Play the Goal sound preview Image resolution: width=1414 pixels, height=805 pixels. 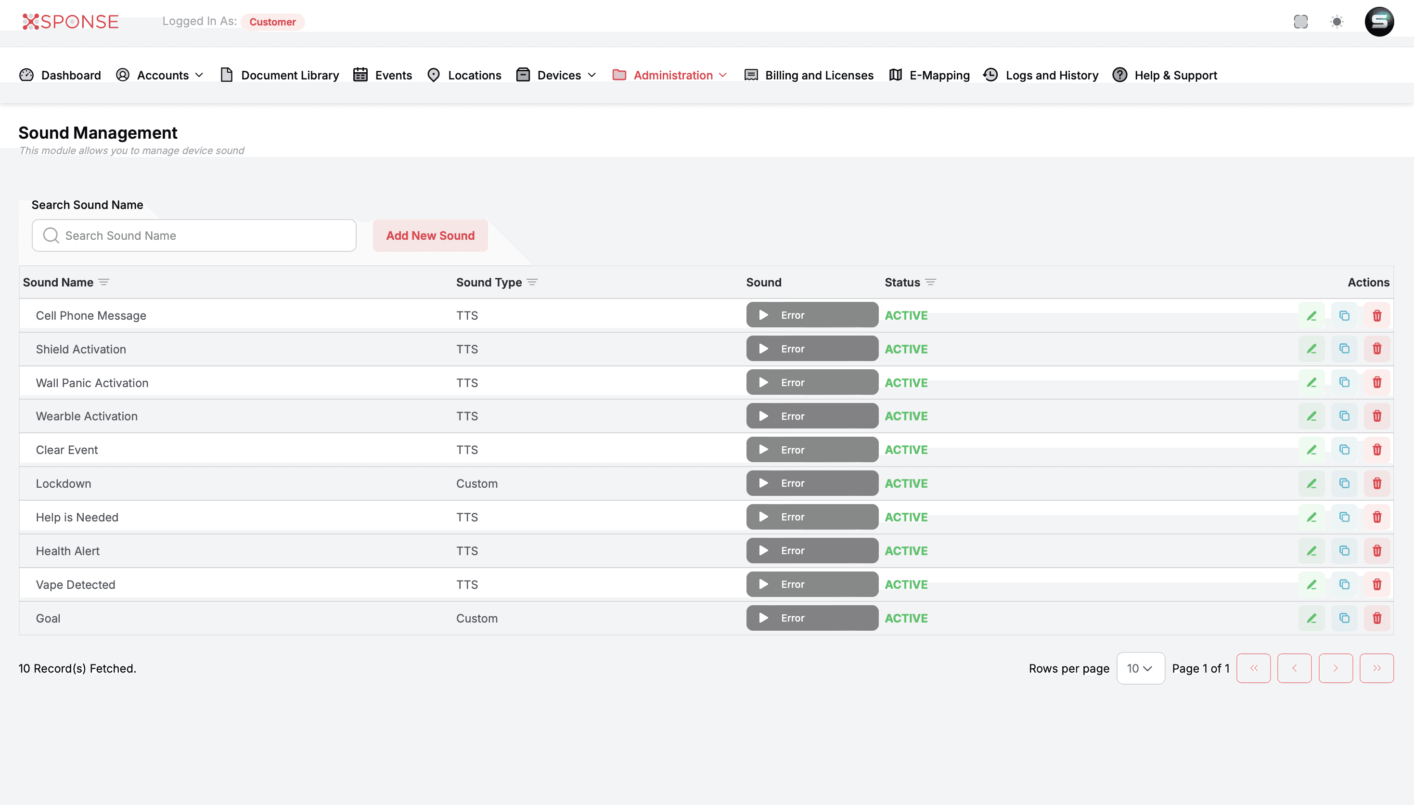(x=764, y=618)
